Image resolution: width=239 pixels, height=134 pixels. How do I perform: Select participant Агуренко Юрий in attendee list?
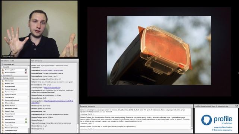15,86
